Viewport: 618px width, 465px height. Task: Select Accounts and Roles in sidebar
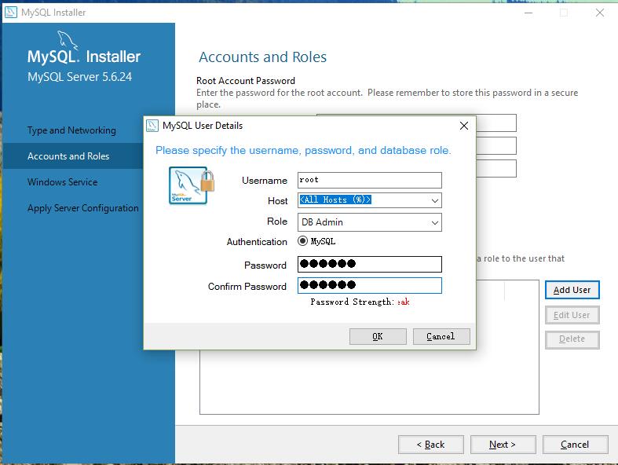coord(68,156)
